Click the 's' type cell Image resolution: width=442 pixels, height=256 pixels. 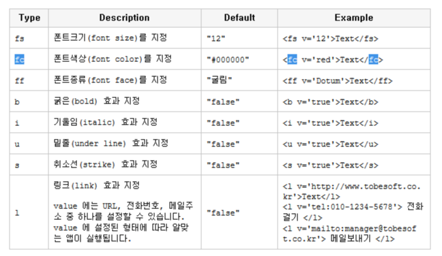click(x=17, y=165)
